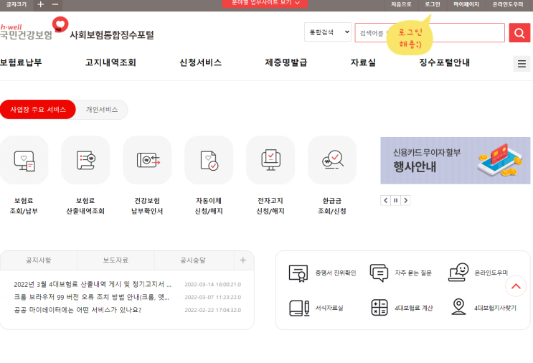Click the 마이페이지 top link
533x363 pixels.
(466, 4)
